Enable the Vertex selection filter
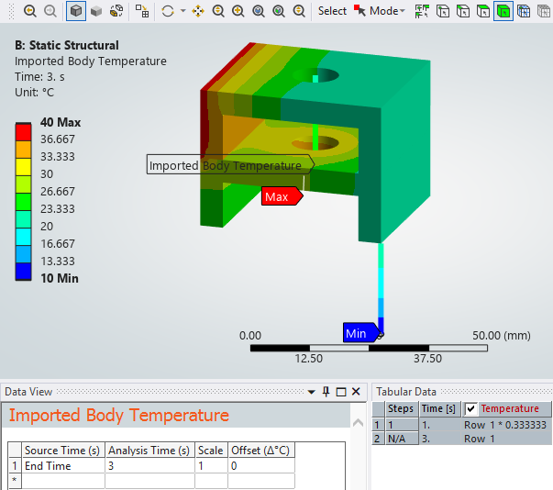This screenshot has width=553, height=490. 443,11
